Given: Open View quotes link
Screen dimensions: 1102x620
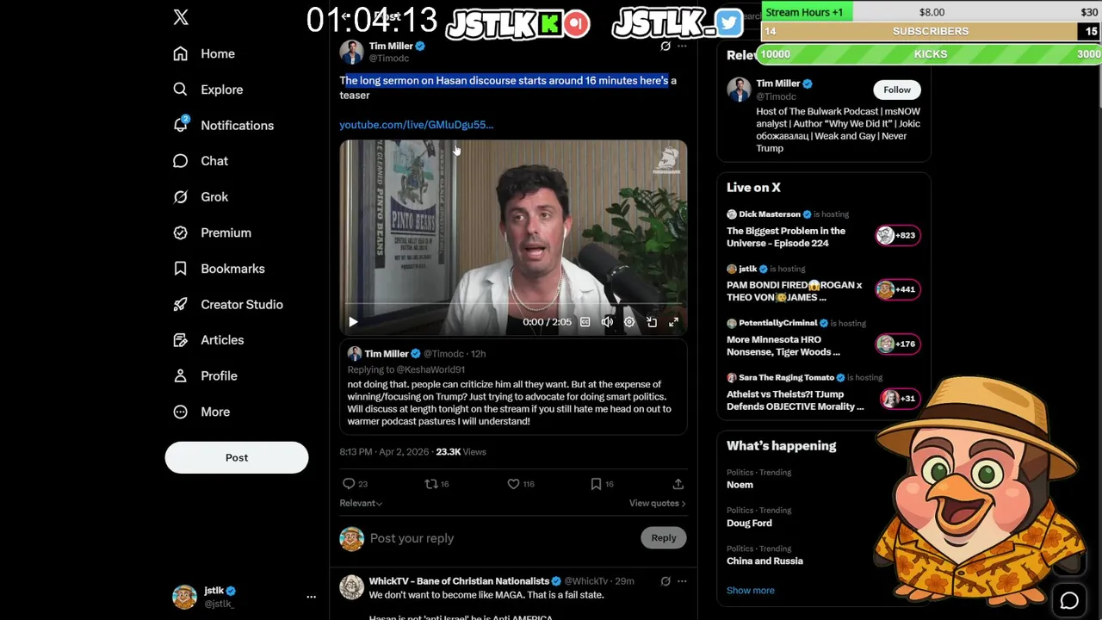Looking at the screenshot, I should [x=657, y=503].
